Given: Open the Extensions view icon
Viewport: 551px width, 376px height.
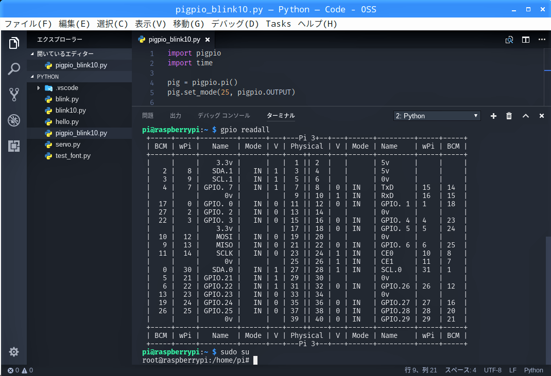Looking at the screenshot, I should (14, 146).
